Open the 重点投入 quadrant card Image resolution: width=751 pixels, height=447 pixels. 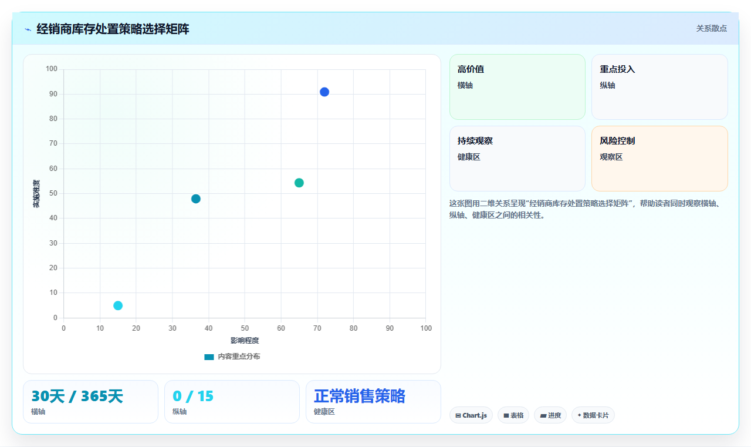(x=659, y=87)
